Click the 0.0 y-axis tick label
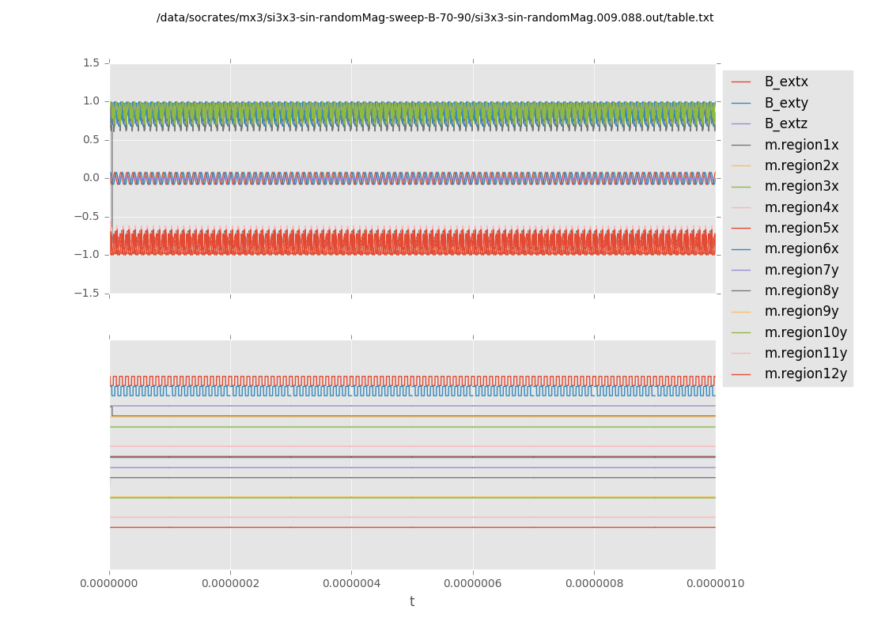 91,177
